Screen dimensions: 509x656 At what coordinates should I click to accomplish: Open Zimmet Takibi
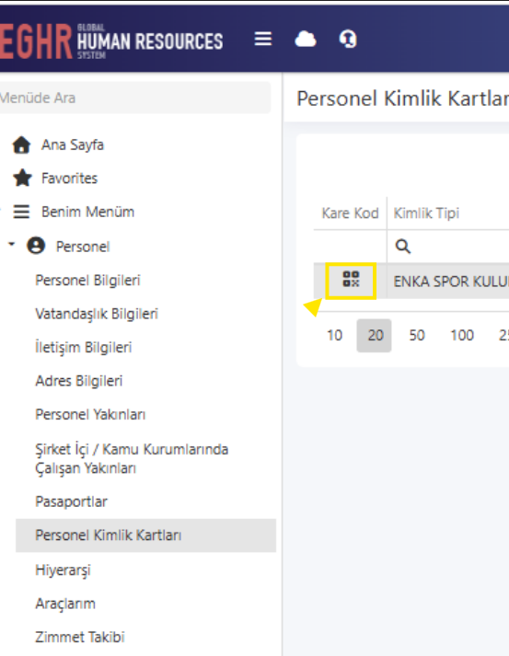click(x=80, y=637)
